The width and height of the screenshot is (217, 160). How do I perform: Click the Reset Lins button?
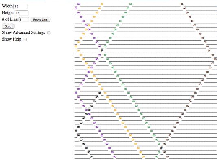coord(40,19)
